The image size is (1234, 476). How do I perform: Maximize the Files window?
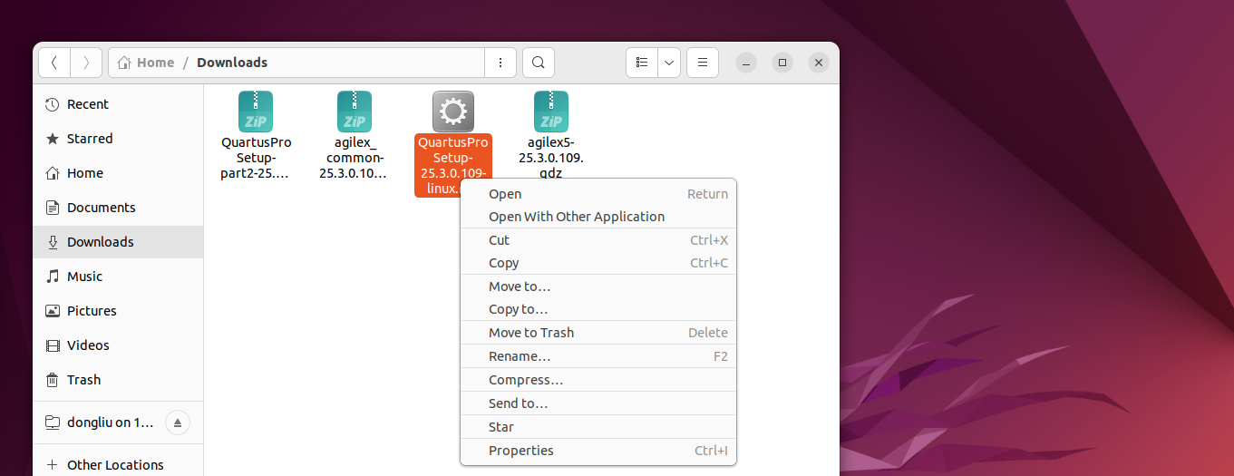coord(782,63)
